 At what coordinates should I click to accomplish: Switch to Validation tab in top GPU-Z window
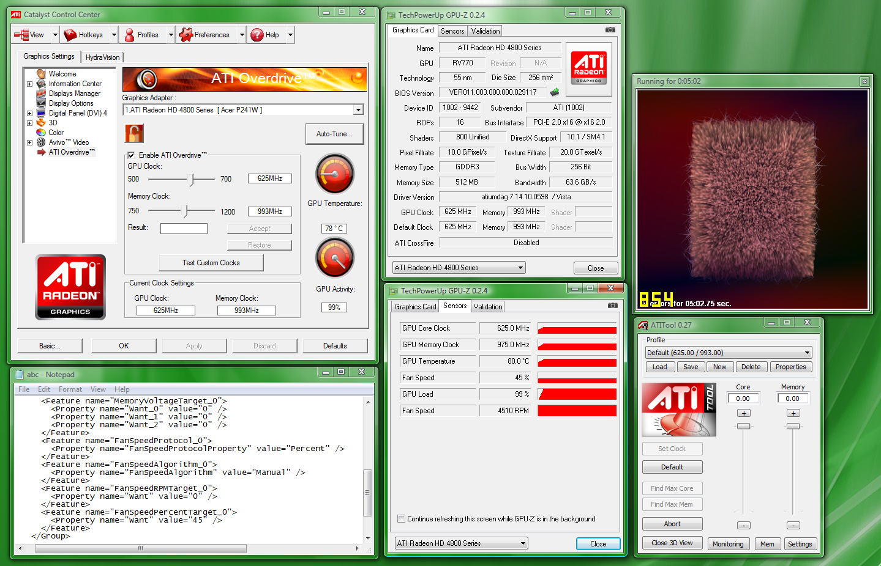pos(485,31)
